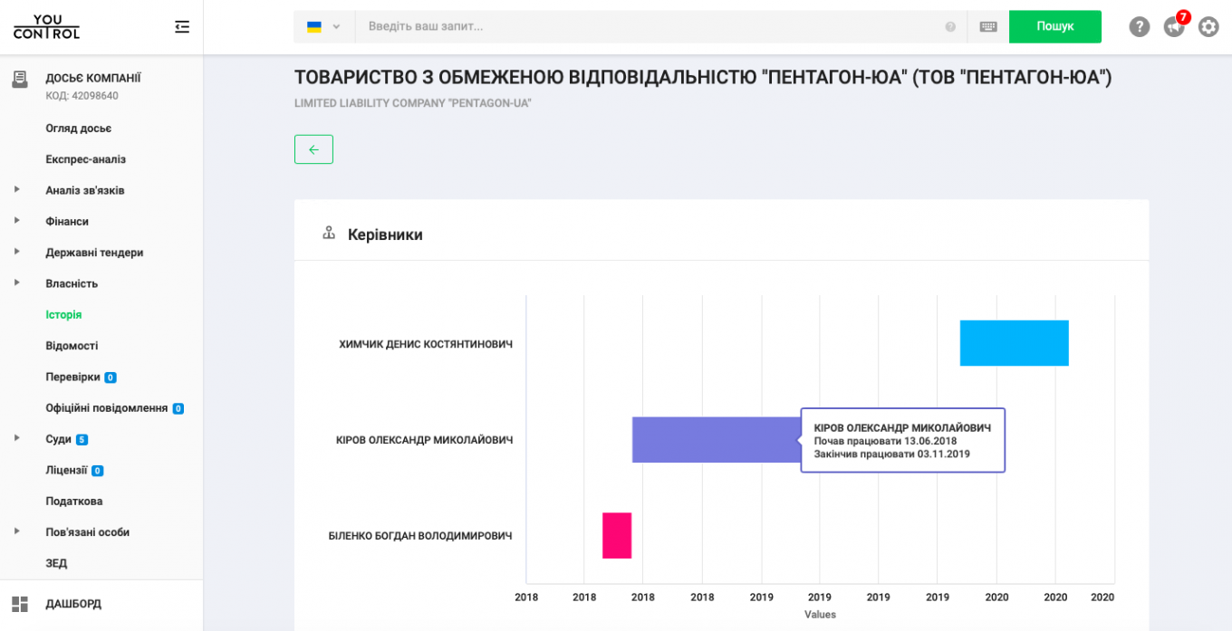Click the blue bar for Химчик Денис

[1014, 343]
